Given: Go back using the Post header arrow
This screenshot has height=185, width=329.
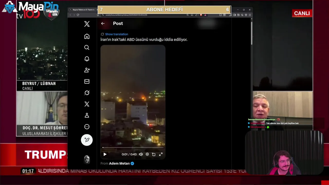Looking at the screenshot, I should 103,23.
